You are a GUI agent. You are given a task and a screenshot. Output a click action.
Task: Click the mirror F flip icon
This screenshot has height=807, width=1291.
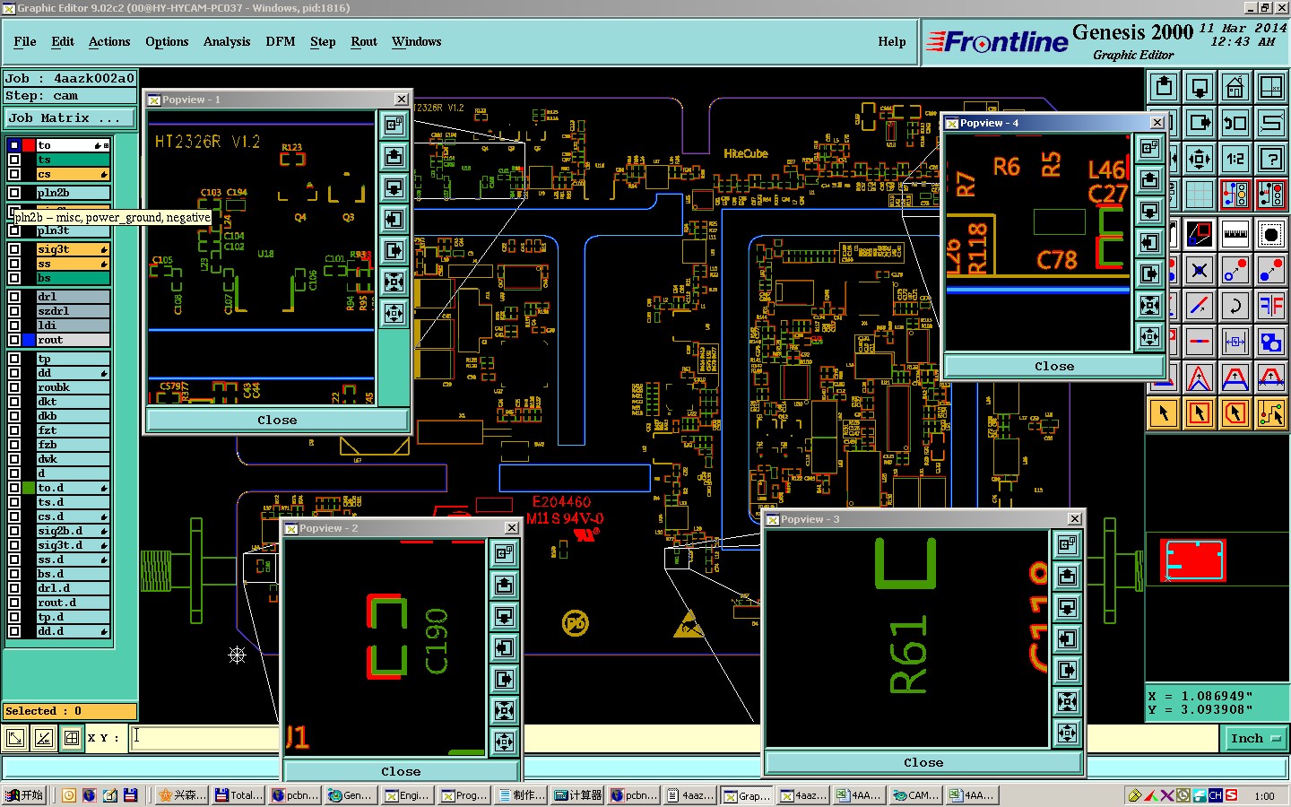click(1271, 306)
